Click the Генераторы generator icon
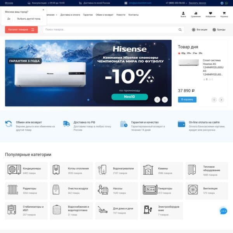This screenshot has width=233, height=233. click(x=150, y=190)
